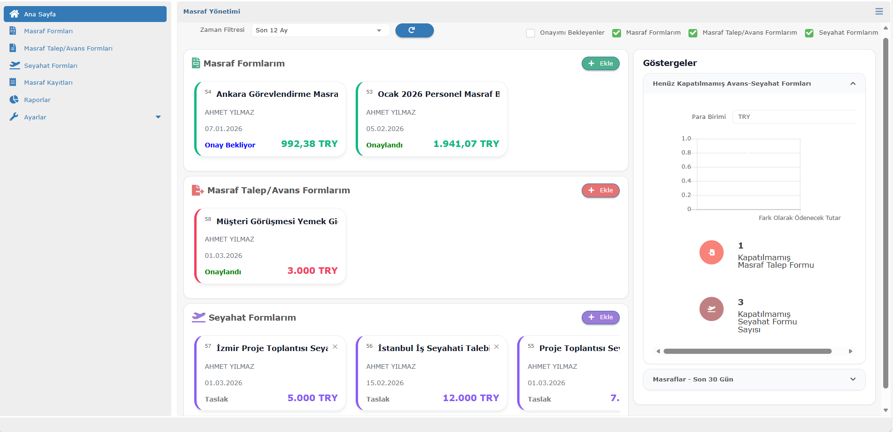
Task: Add a new travel form with purple Ekle
Action: pyautogui.click(x=600, y=317)
